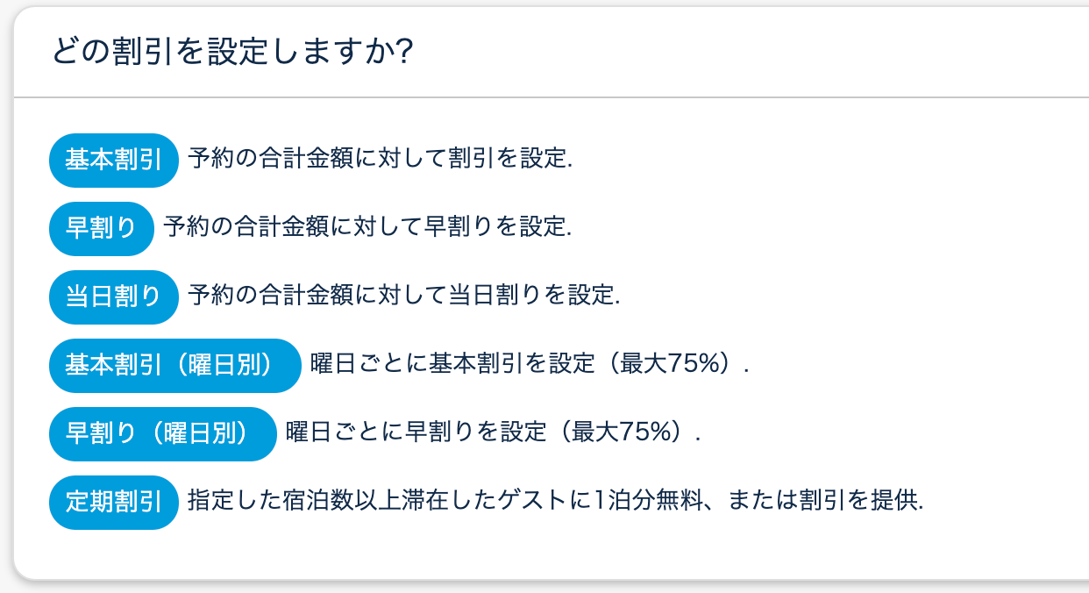1089x593 pixels.
Task: Click the 基本割引 pill button
Action: [114, 161]
